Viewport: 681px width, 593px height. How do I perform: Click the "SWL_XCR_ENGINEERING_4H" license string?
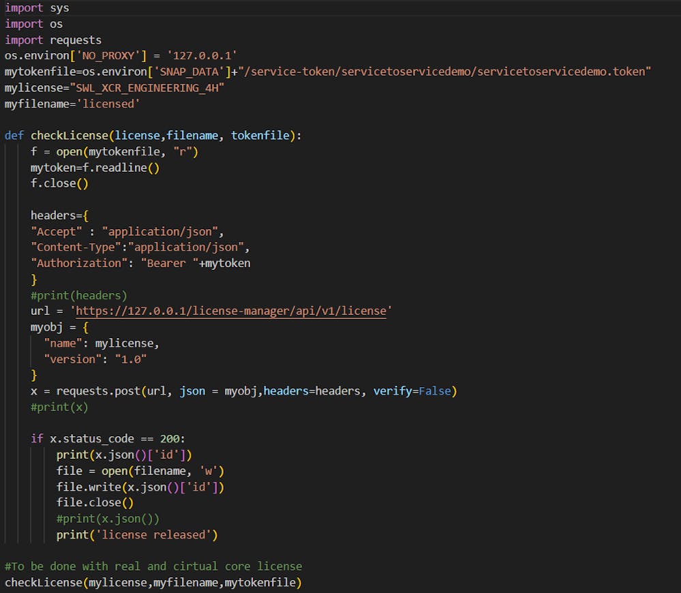coord(147,88)
